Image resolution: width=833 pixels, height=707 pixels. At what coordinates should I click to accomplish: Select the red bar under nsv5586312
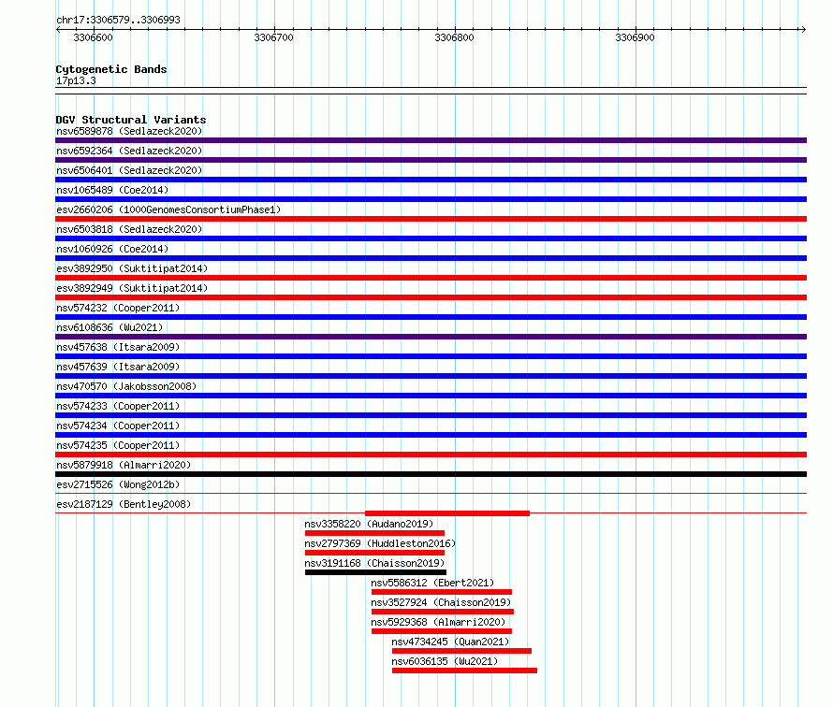[442, 592]
